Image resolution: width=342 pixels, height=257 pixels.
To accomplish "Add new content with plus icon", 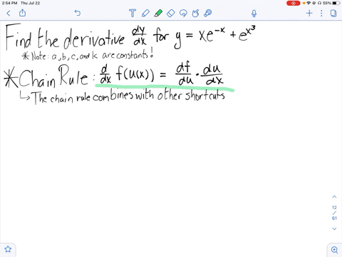I will (x=309, y=13).
